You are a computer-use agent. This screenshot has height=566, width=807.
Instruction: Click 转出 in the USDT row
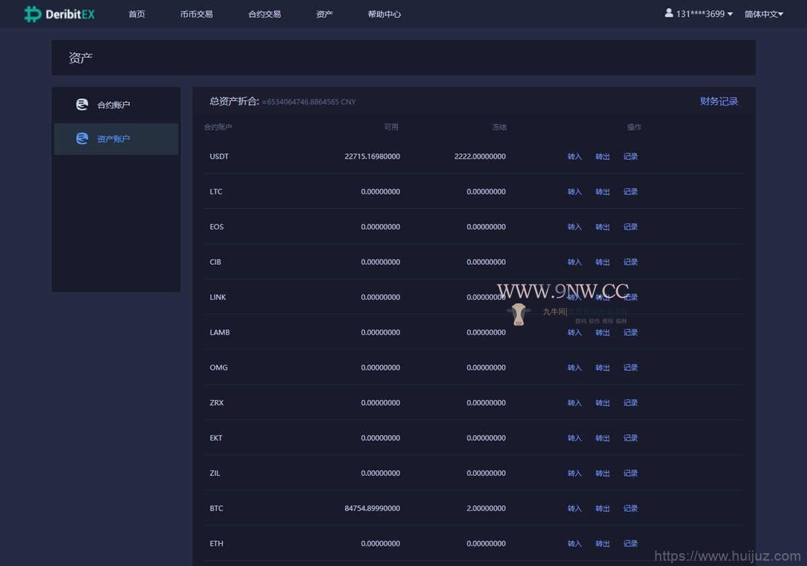(603, 157)
